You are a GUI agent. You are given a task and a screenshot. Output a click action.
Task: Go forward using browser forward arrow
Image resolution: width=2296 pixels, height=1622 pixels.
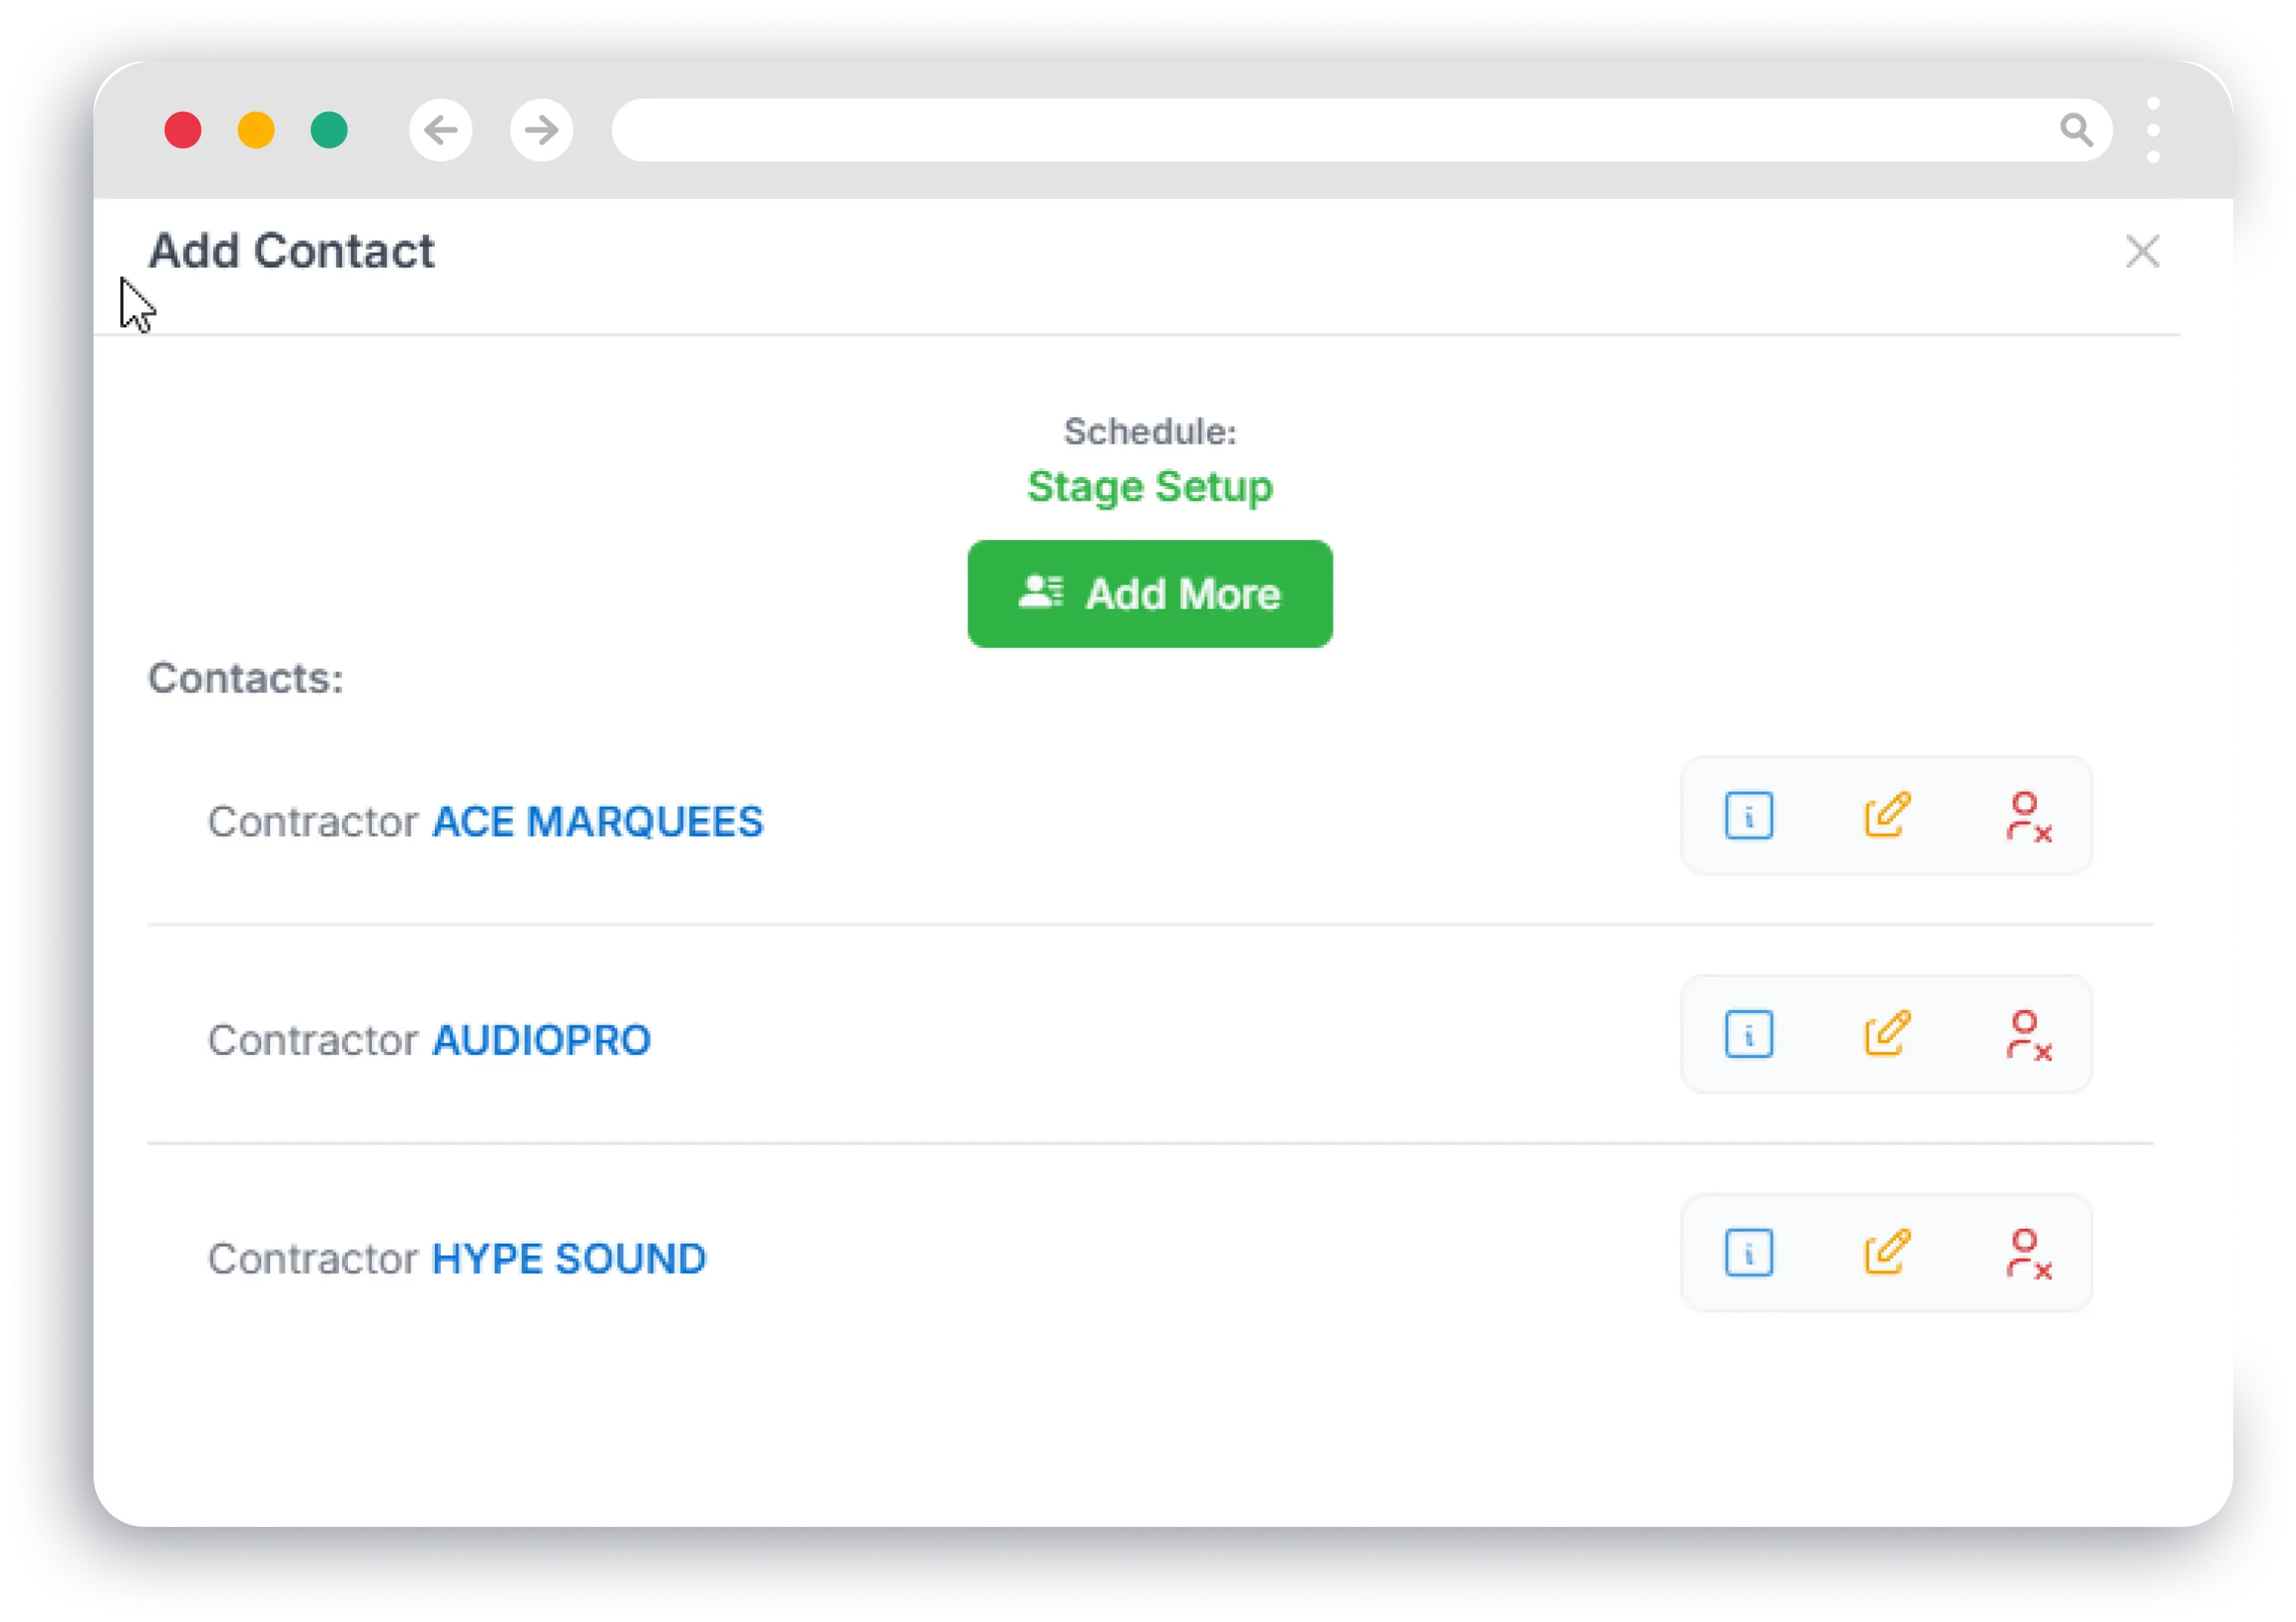[x=541, y=130]
